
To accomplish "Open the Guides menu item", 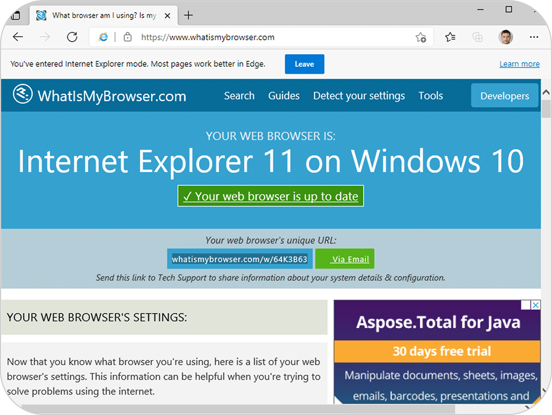I will coord(284,95).
